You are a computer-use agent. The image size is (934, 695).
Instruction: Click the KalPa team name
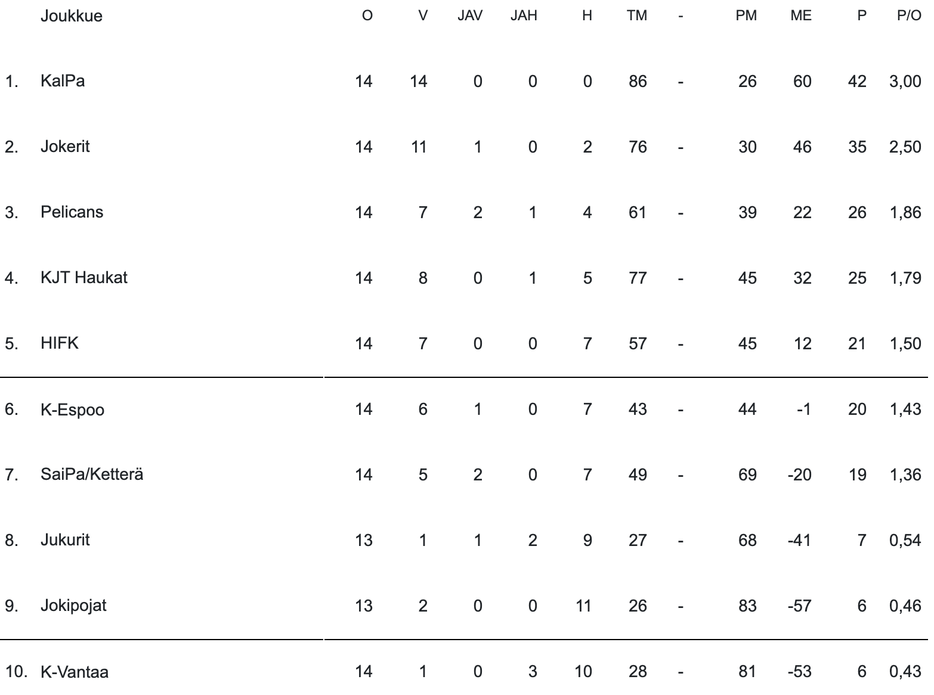63,81
